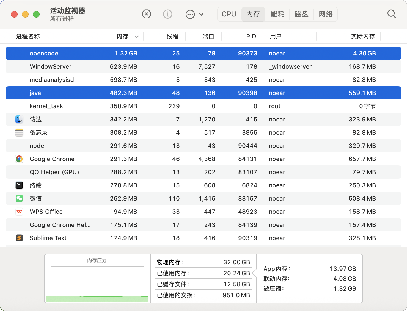
Task: Toggle sort order on 内存 column chevron
Action: 137,37
